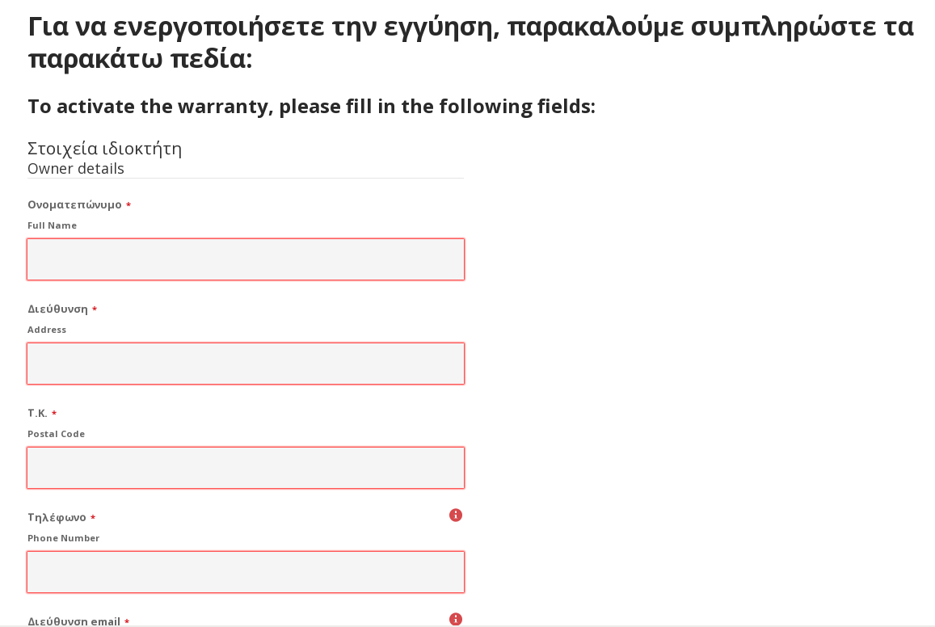This screenshot has height=627, width=935.
Task: Click the Τ.Κ. field label
Action: pos(37,413)
